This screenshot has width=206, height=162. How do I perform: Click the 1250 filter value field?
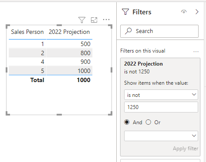pyautogui.click(x=161, y=107)
